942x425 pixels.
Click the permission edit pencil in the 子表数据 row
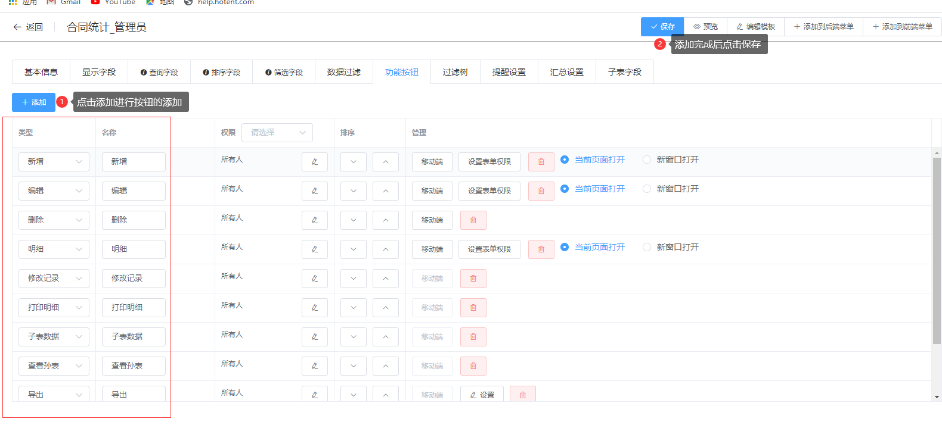tap(314, 337)
